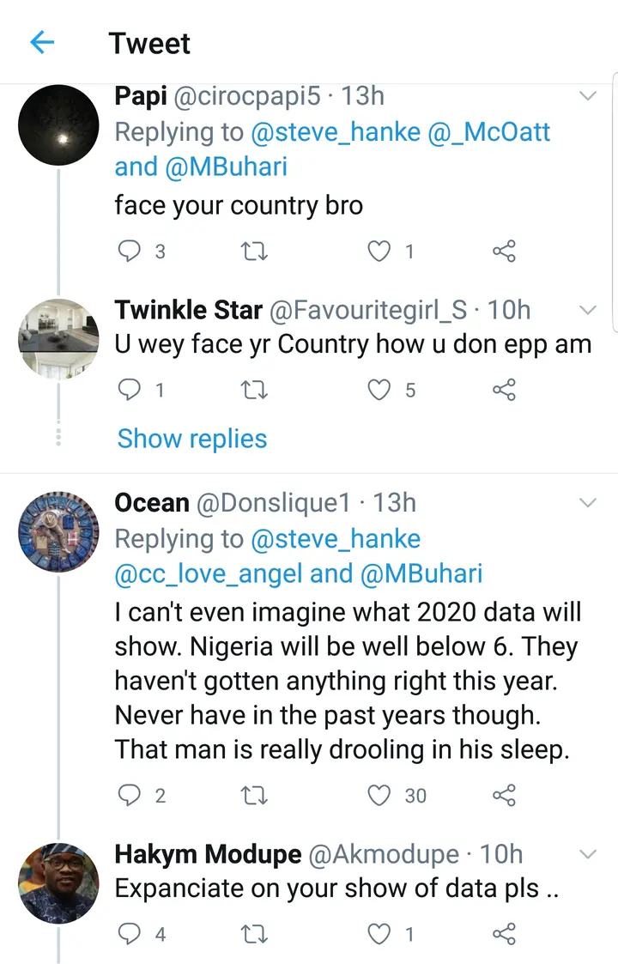Reply to Twinkle Star's tweet
Image resolution: width=618 pixels, height=964 pixels.
pos(129,391)
